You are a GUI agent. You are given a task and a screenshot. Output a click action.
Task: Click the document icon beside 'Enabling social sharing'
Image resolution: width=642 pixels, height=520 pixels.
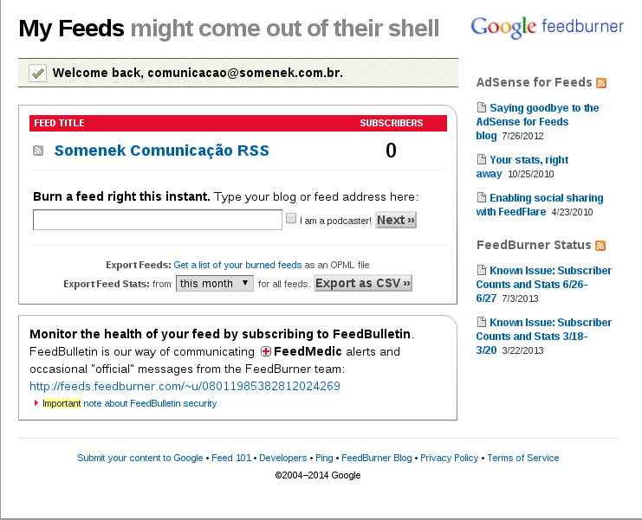pyautogui.click(x=482, y=198)
